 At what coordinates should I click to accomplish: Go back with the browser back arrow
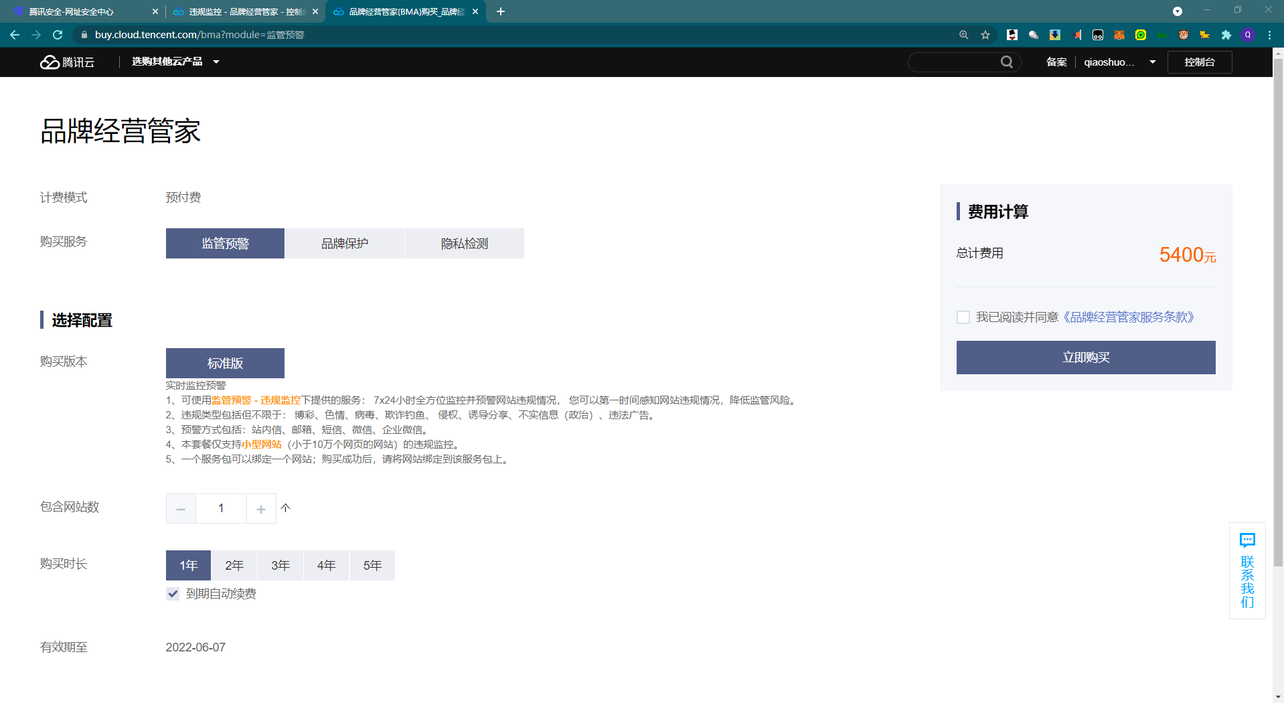click(x=15, y=35)
